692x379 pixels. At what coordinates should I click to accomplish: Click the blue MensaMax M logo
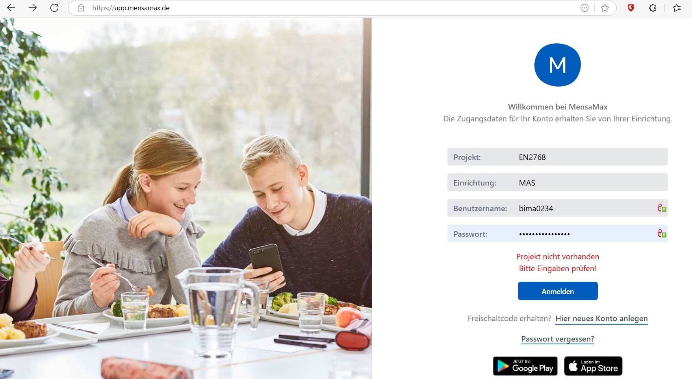pyautogui.click(x=557, y=65)
